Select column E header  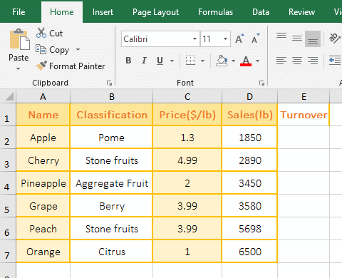(304, 96)
